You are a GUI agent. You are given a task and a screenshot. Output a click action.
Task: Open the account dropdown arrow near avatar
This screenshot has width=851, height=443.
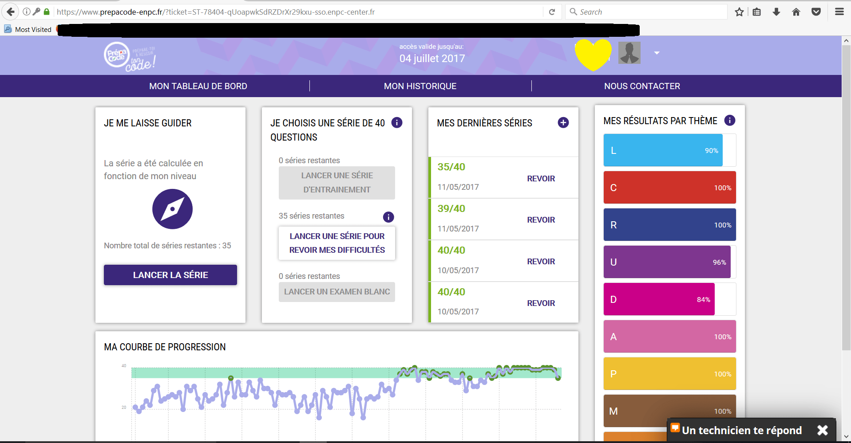pyautogui.click(x=657, y=53)
